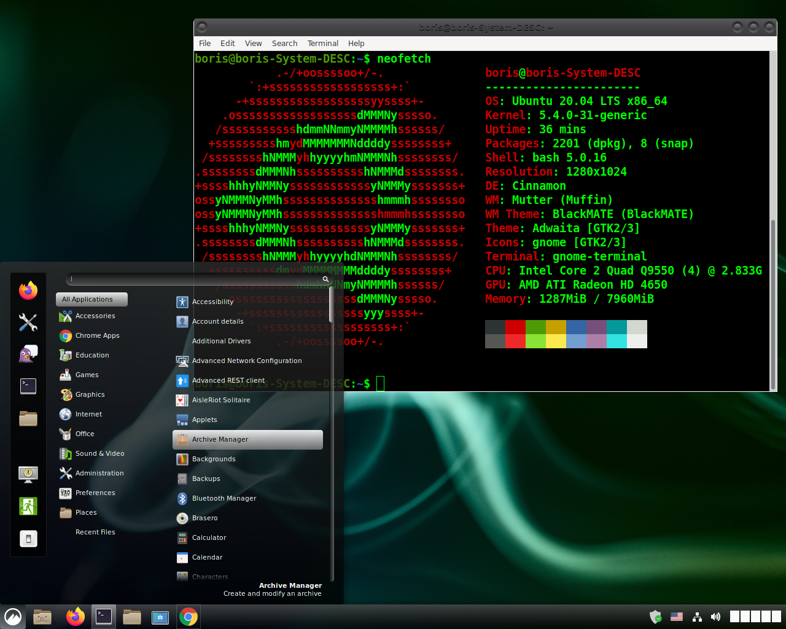Image resolution: width=786 pixels, height=629 pixels.
Task: Open the Advanced REST client app
Action: pyautogui.click(x=249, y=380)
